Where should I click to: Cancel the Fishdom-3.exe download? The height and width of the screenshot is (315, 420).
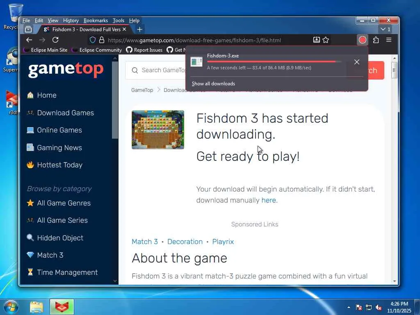(x=357, y=62)
